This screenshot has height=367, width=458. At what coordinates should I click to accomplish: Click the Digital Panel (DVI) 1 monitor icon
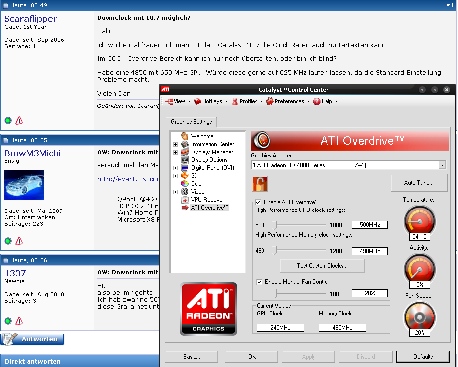pos(185,168)
